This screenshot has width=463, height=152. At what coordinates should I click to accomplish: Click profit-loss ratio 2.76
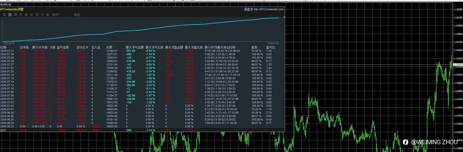(269, 113)
